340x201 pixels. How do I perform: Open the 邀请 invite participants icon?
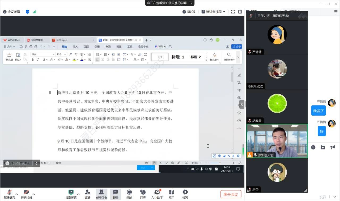pyautogui.click(x=87, y=192)
